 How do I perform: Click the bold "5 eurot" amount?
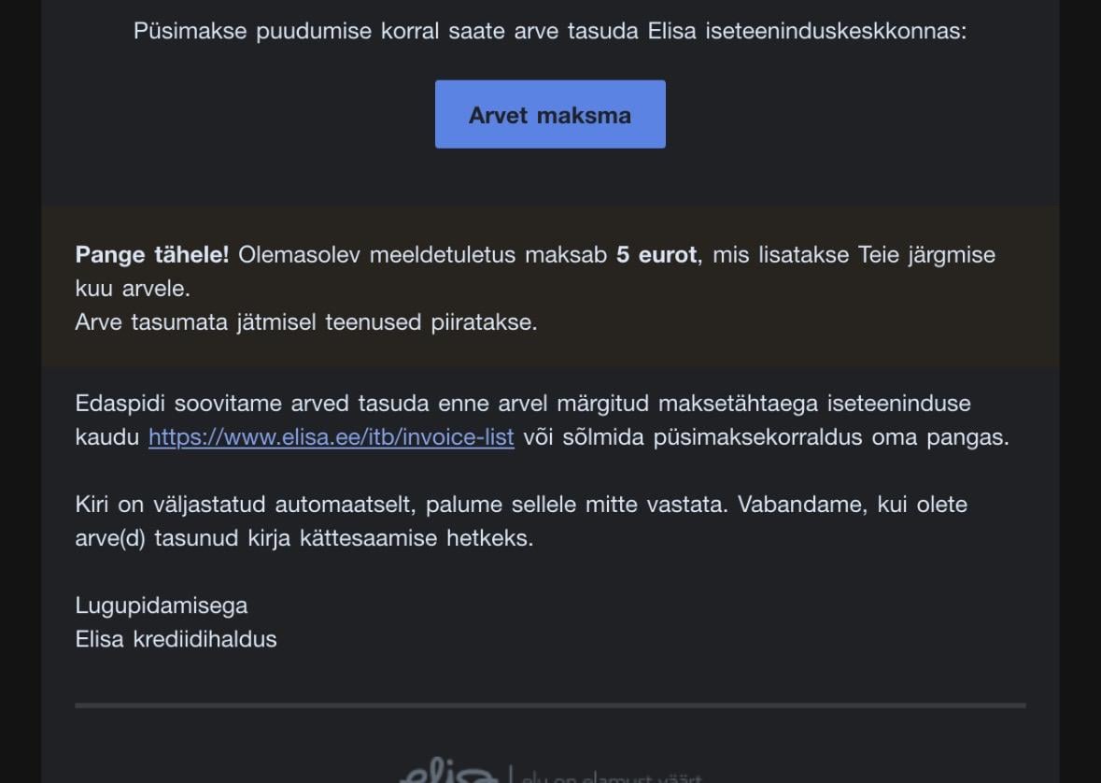coord(656,255)
